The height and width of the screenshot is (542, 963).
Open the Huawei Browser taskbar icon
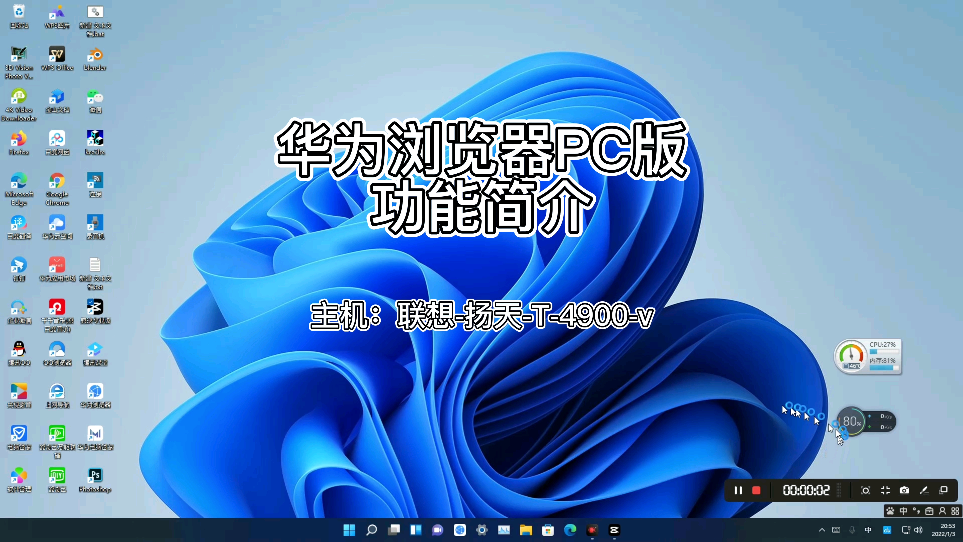[x=460, y=530]
